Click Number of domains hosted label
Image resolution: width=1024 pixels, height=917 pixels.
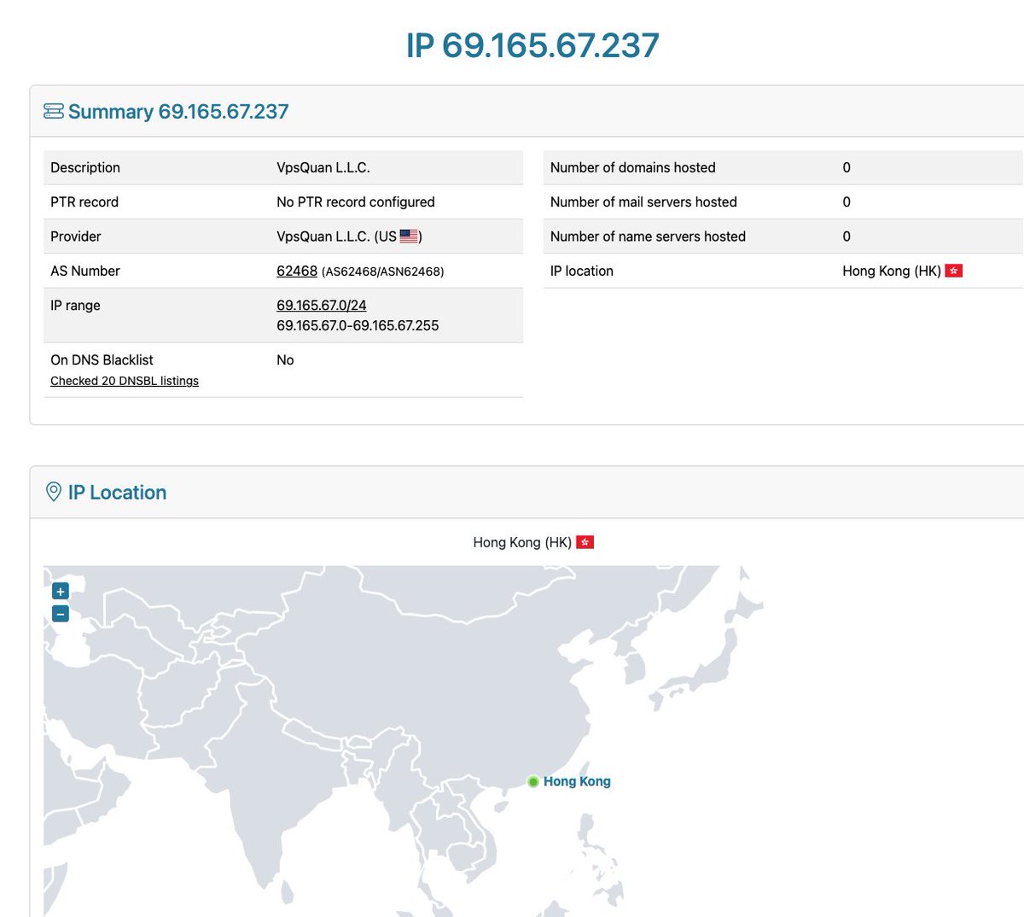coord(633,167)
